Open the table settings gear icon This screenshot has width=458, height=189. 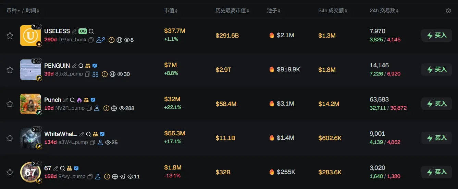[448, 11]
